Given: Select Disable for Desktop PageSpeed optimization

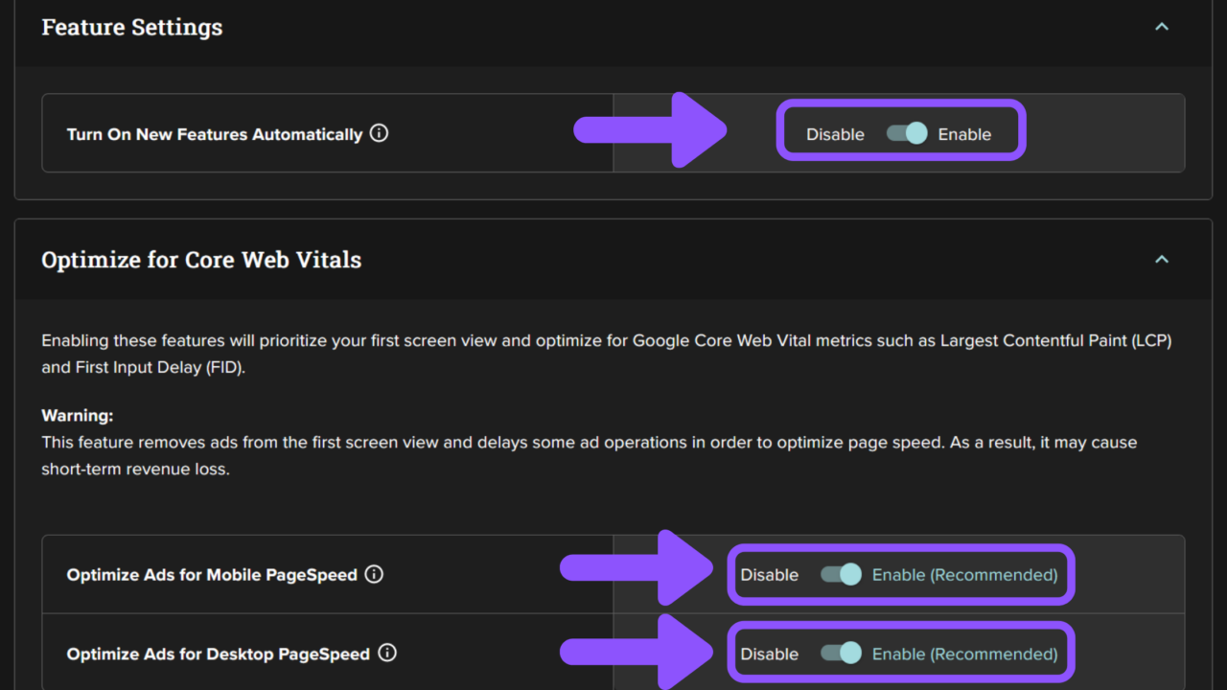Looking at the screenshot, I should click(769, 654).
